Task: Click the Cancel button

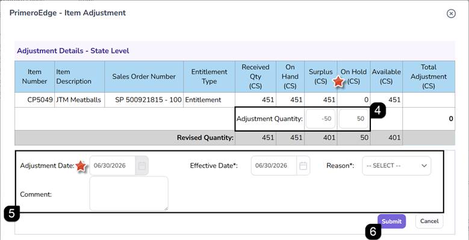Action: coord(429,221)
